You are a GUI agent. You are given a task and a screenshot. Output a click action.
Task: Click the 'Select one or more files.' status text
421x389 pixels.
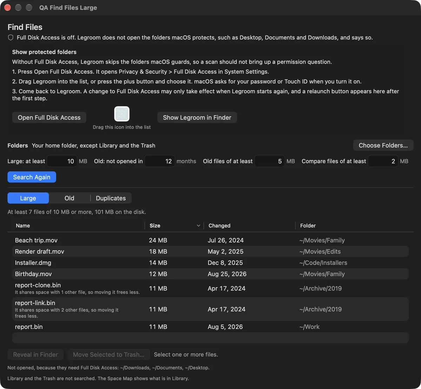point(186,355)
